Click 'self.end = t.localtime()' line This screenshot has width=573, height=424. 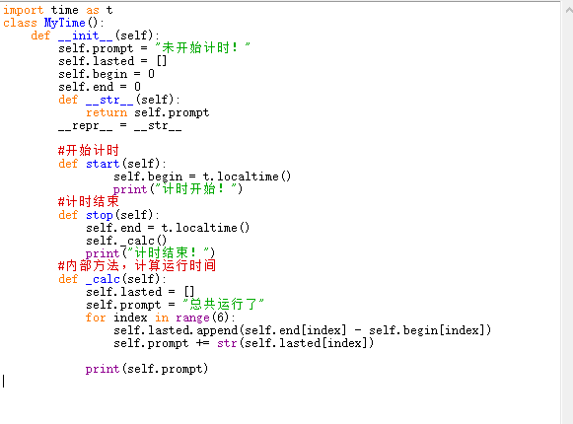pos(168,228)
